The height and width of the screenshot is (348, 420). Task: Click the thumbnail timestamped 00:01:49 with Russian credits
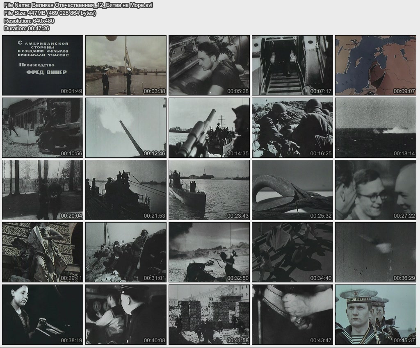43,65
